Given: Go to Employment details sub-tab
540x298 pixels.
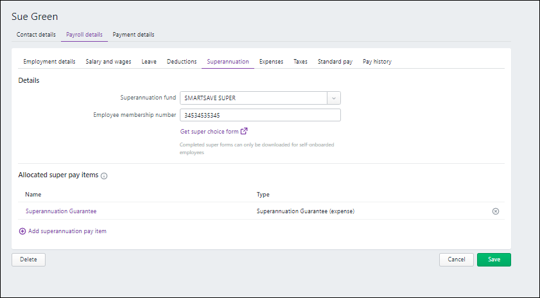Looking at the screenshot, I should click(49, 62).
